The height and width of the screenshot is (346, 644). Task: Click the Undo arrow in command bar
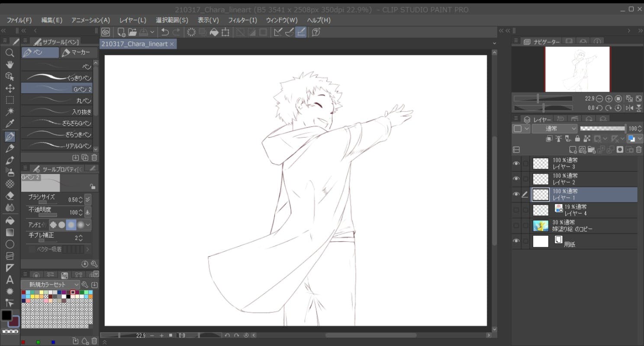tap(165, 32)
